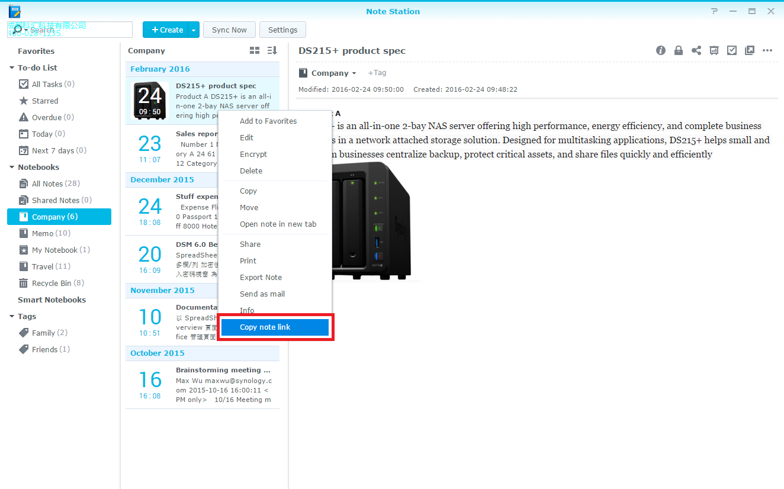Open All Tasks in the sidebar
Screen dimensions: 784x489
pos(59,84)
